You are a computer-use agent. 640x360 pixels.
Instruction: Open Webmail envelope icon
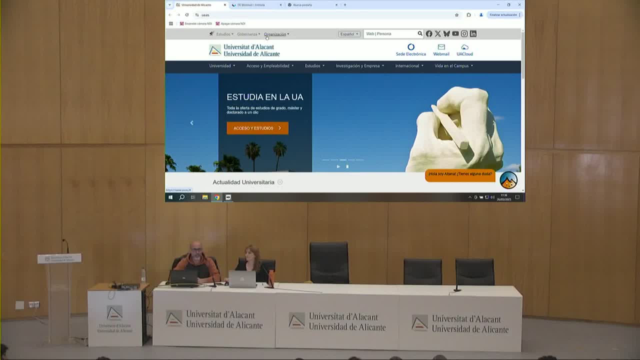pos(441,47)
